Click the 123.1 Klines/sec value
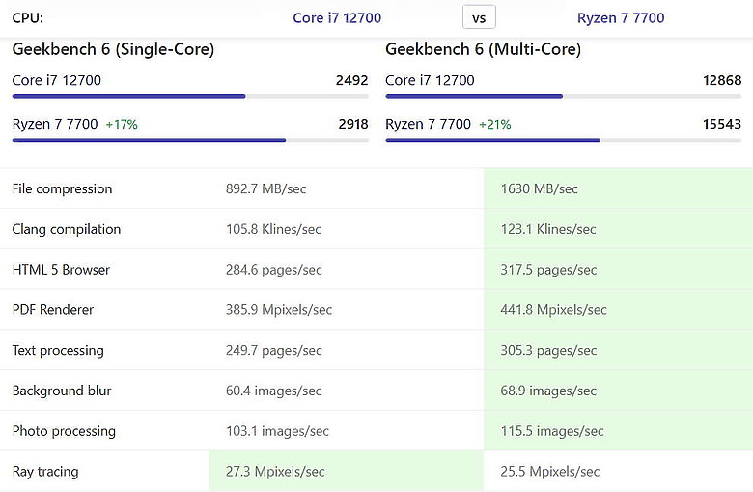Viewport: 753px width, 492px height. click(x=548, y=229)
